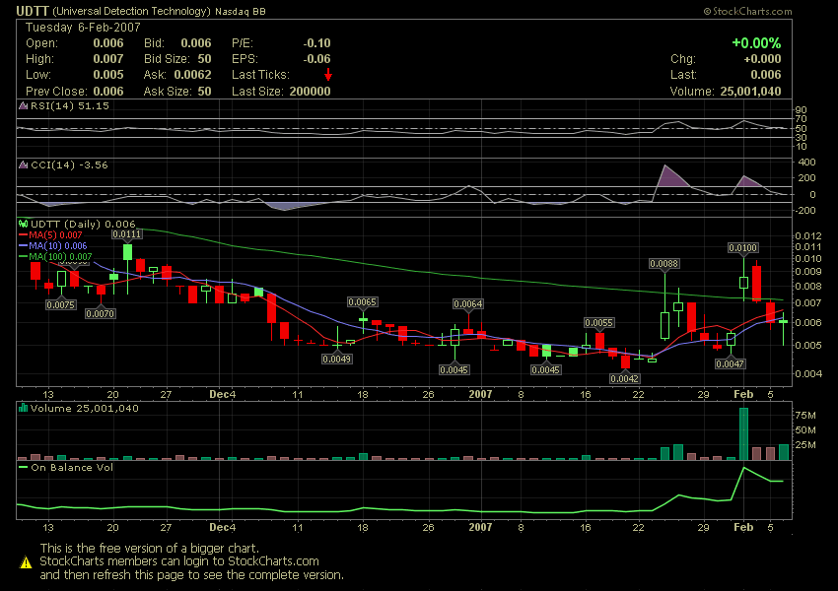Click the Volume: 25,001,040 quote field
838x591 pixels.
tap(726, 92)
